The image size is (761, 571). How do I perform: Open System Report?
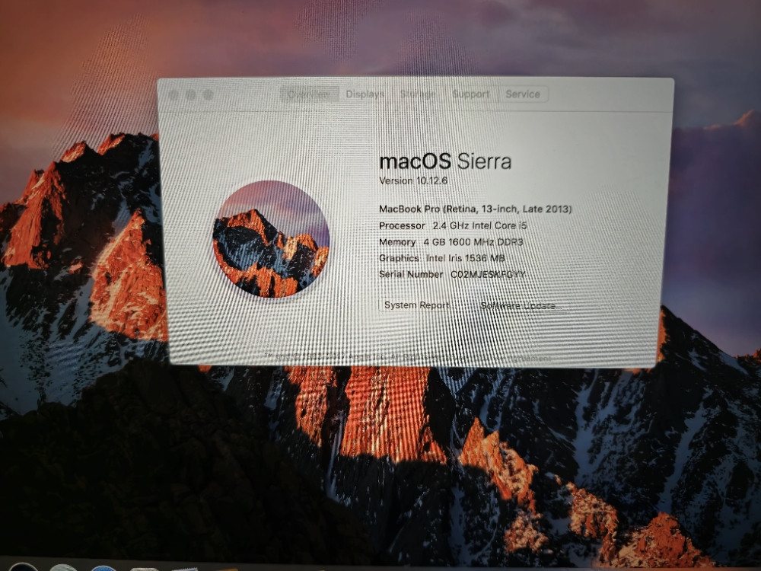[421, 305]
